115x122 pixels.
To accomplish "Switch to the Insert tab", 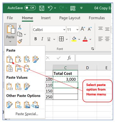I will pyautogui.click(x=46, y=18).
